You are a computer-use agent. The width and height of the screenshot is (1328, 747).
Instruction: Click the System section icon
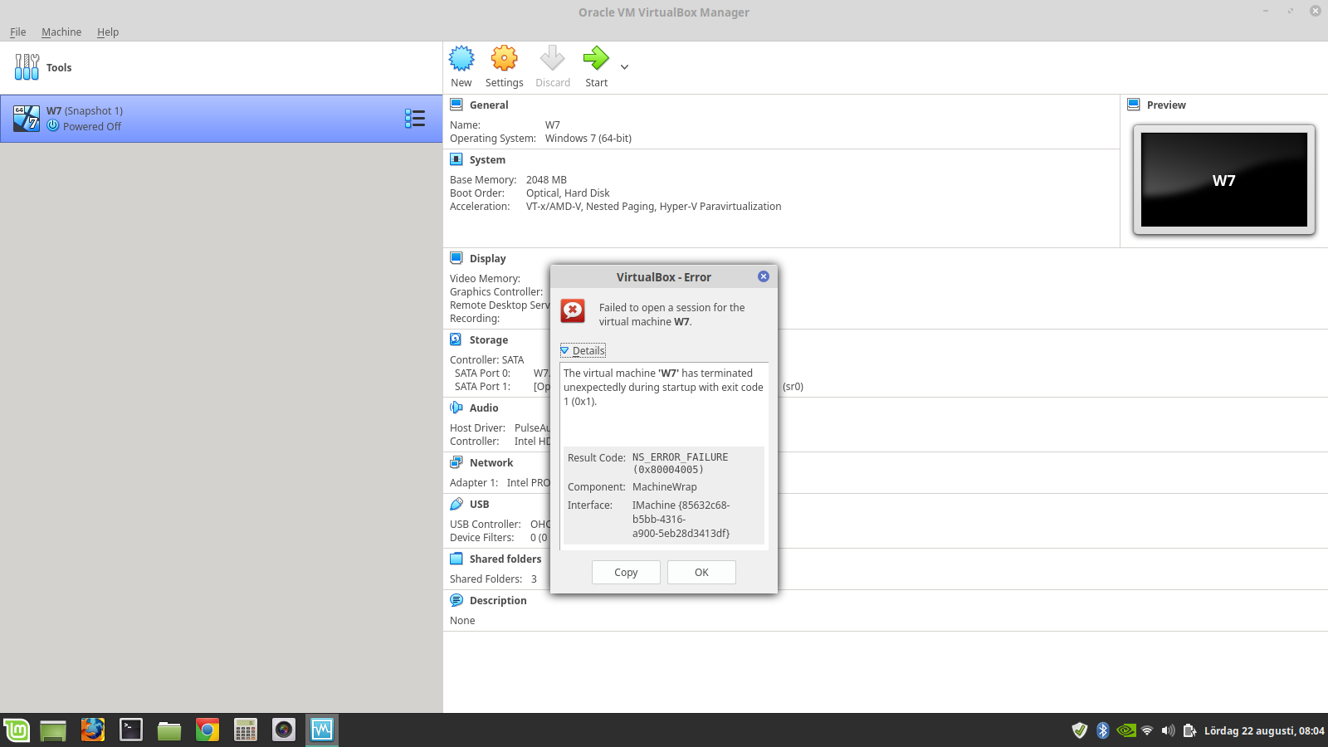click(x=456, y=159)
